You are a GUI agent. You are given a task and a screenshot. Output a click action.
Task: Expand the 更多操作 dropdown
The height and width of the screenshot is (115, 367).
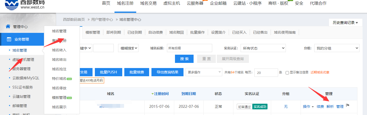tap(204, 72)
